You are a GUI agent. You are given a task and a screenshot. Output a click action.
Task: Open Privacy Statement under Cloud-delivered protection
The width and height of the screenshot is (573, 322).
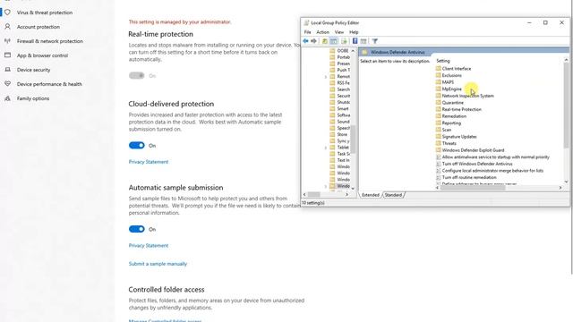(x=149, y=162)
